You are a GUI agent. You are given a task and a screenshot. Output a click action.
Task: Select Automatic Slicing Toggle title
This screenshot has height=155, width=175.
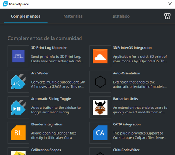click(x=51, y=99)
